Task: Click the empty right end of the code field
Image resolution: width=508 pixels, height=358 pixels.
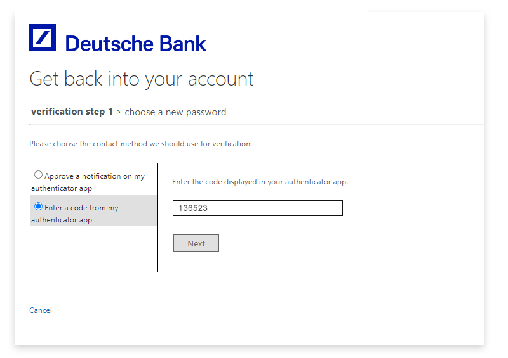Action: click(317, 208)
